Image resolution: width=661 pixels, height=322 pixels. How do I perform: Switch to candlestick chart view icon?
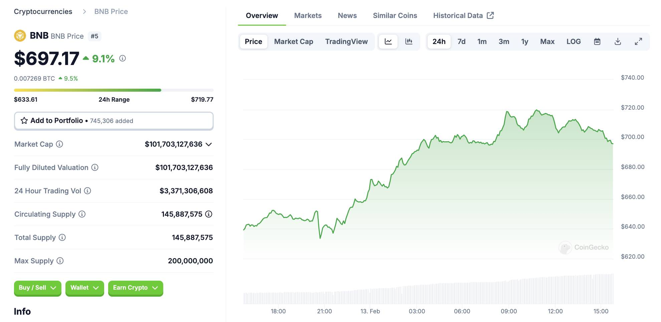tap(409, 42)
